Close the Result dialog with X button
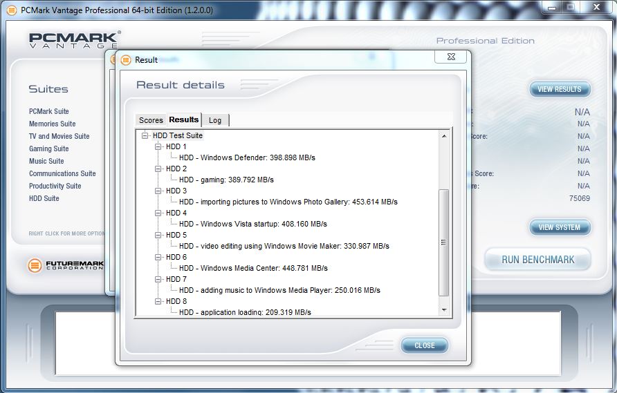The width and height of the screenshot is (617, 393). point(451,57)
